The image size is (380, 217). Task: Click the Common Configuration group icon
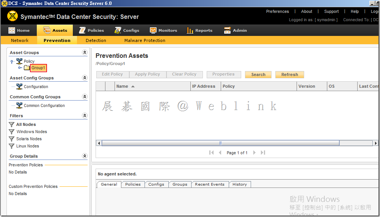coord(19,105)
